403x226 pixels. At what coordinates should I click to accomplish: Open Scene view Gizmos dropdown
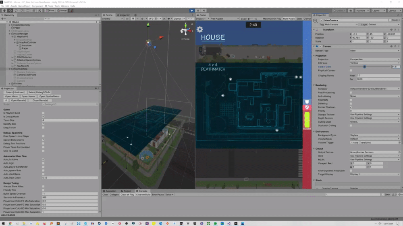(179, 19)
